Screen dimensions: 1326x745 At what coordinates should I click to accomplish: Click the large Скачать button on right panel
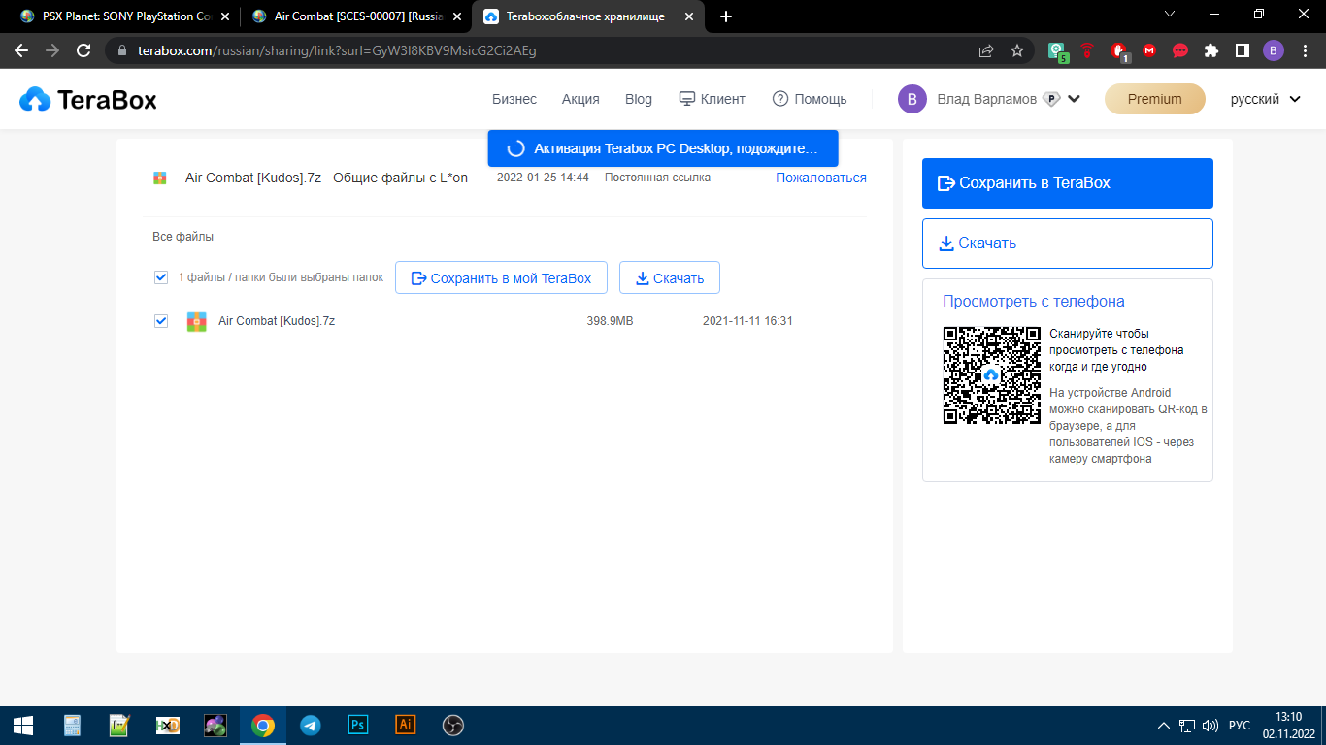coord(1068,243)
